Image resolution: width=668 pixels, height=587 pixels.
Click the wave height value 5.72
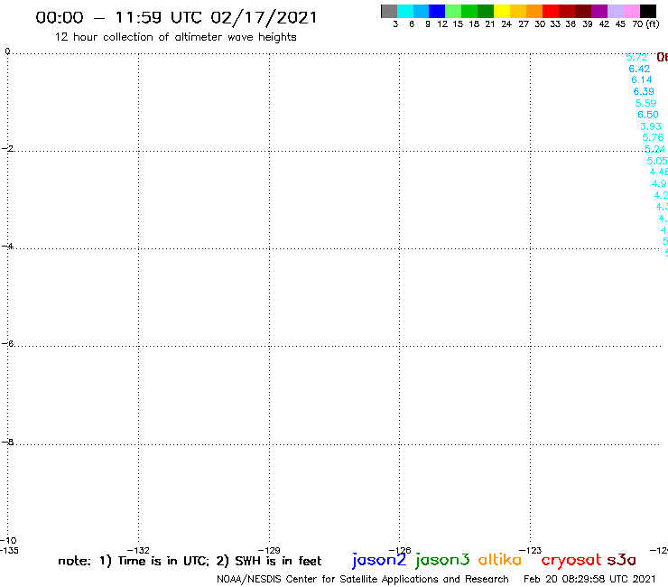(636, 57)
